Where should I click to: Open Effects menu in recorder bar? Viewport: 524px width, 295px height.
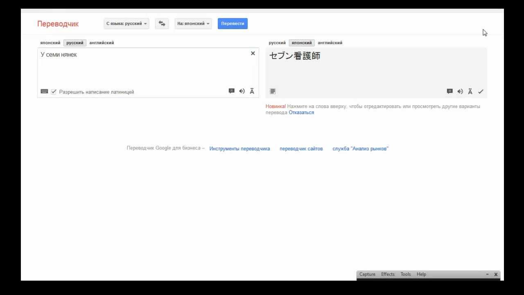(x=388, y=274)
